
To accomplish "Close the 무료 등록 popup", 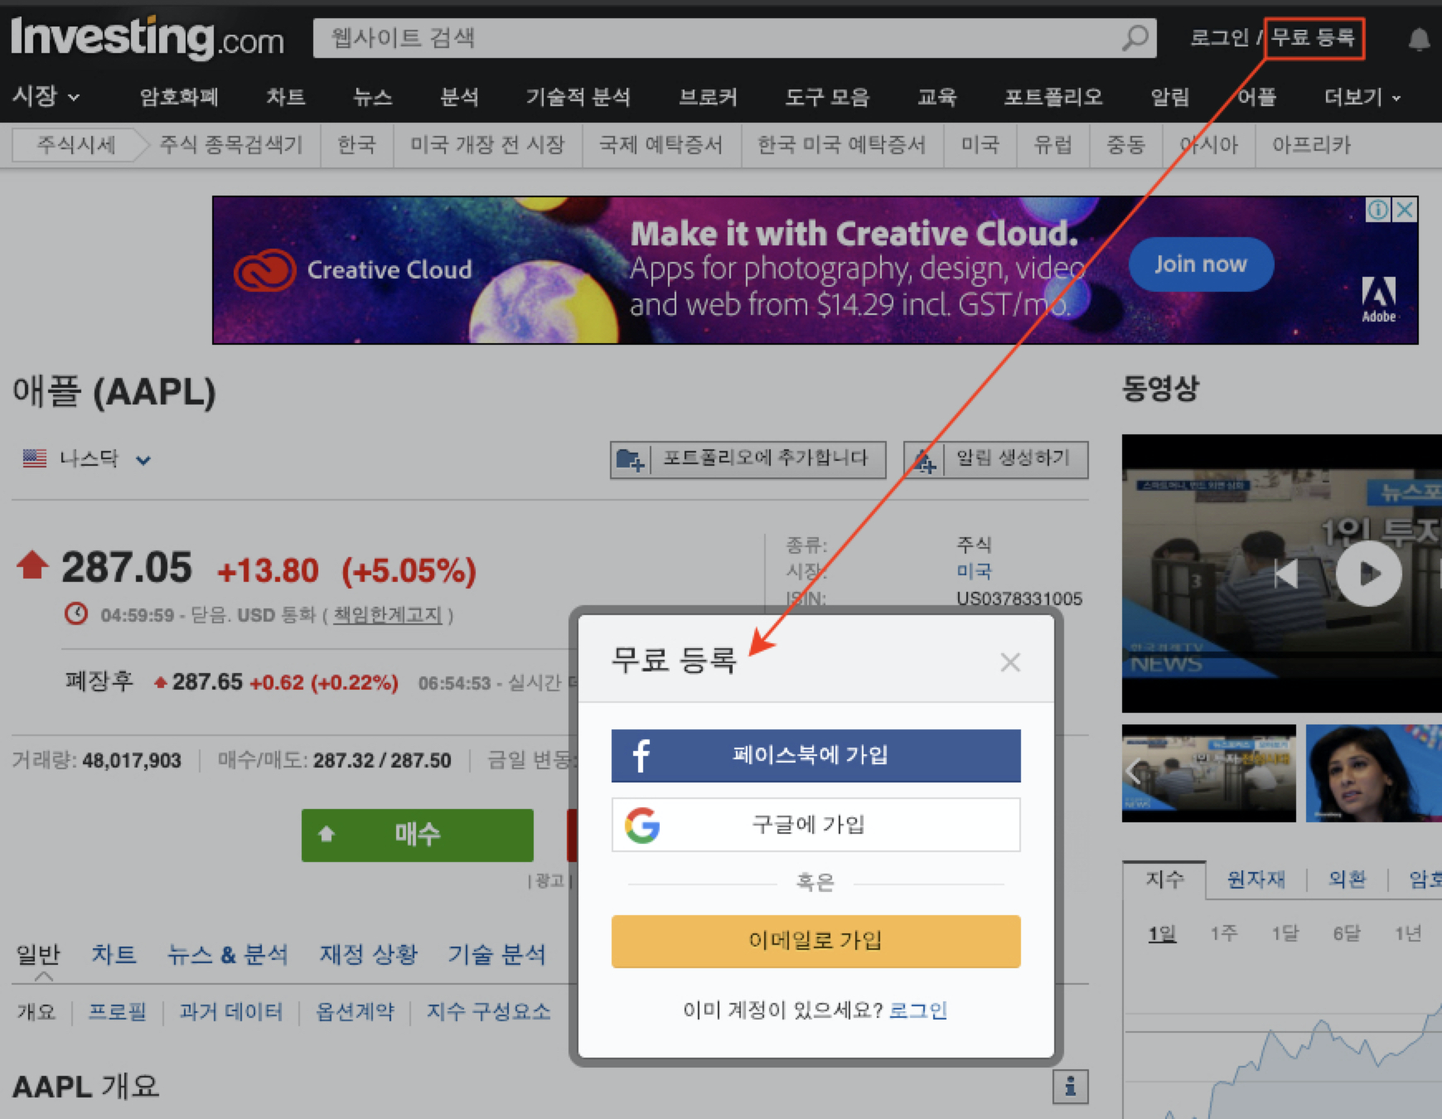I will pyautogui.click(x=1009, y=662).
